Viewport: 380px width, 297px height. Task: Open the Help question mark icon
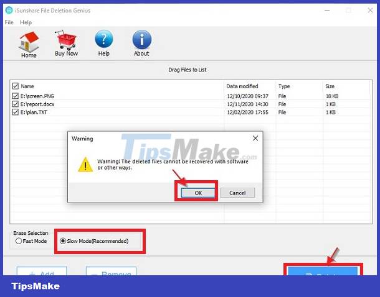pos(104,43)
